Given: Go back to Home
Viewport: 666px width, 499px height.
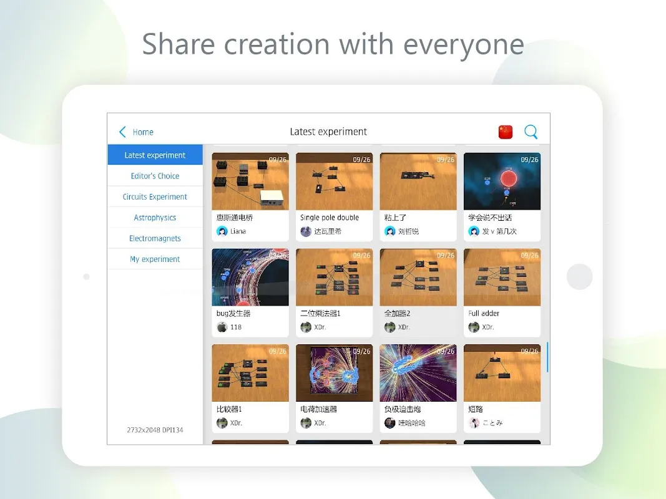Looking at the screenshot, I should (142, 132).
